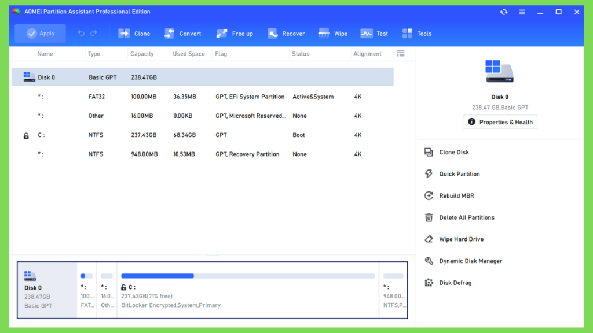593x333 pixels.
Task: Open the Convert tool
Action: click(x=182, y=34)
